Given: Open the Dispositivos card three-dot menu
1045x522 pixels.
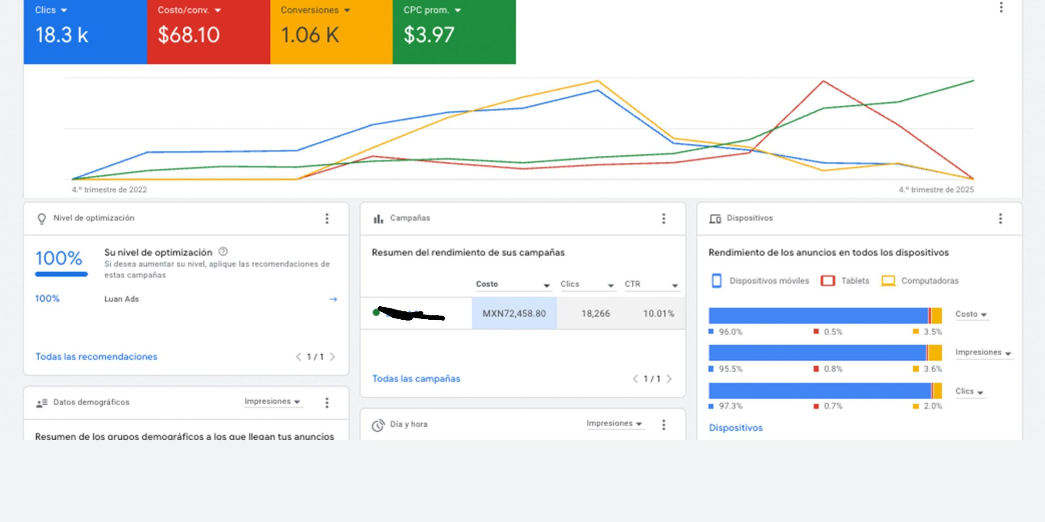Looking at the screenshot, I should [x=1000, y=218].
